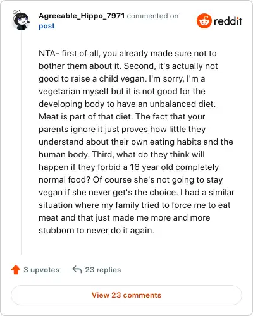Collapse thread via the vertical thread line
This screenshot has width=253, height=316.
pos(21,143)
